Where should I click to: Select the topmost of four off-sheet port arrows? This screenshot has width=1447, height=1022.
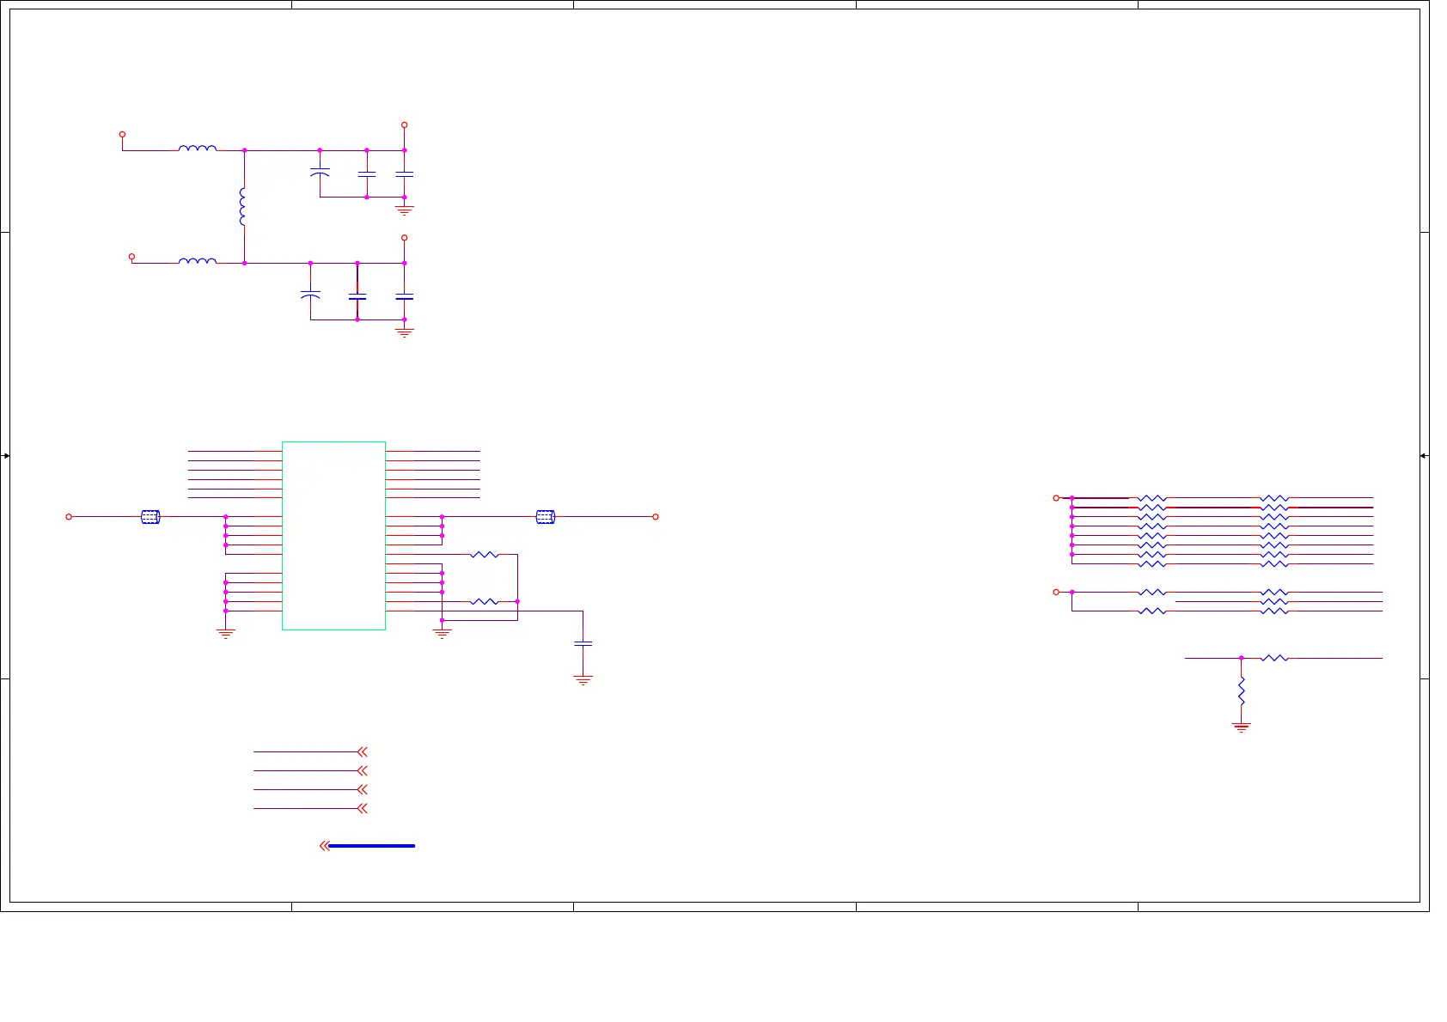point(362,751)
